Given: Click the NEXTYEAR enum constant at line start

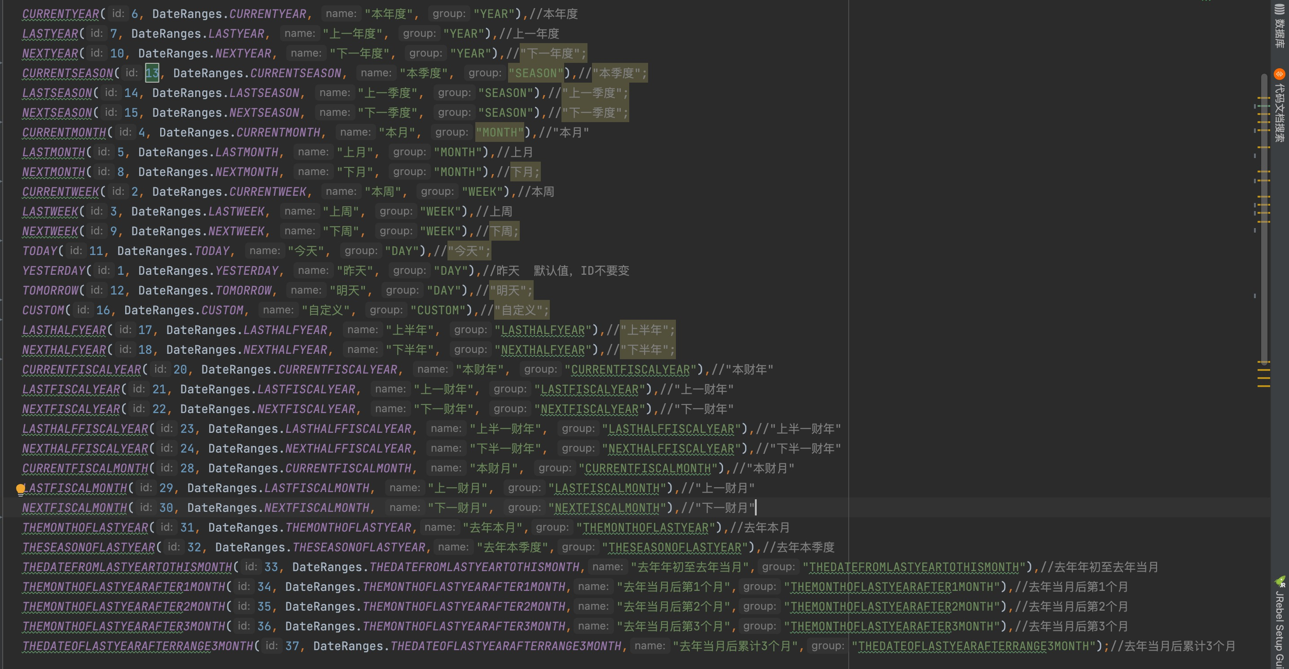Looking at the screenshot, I should tap(50, 53).
